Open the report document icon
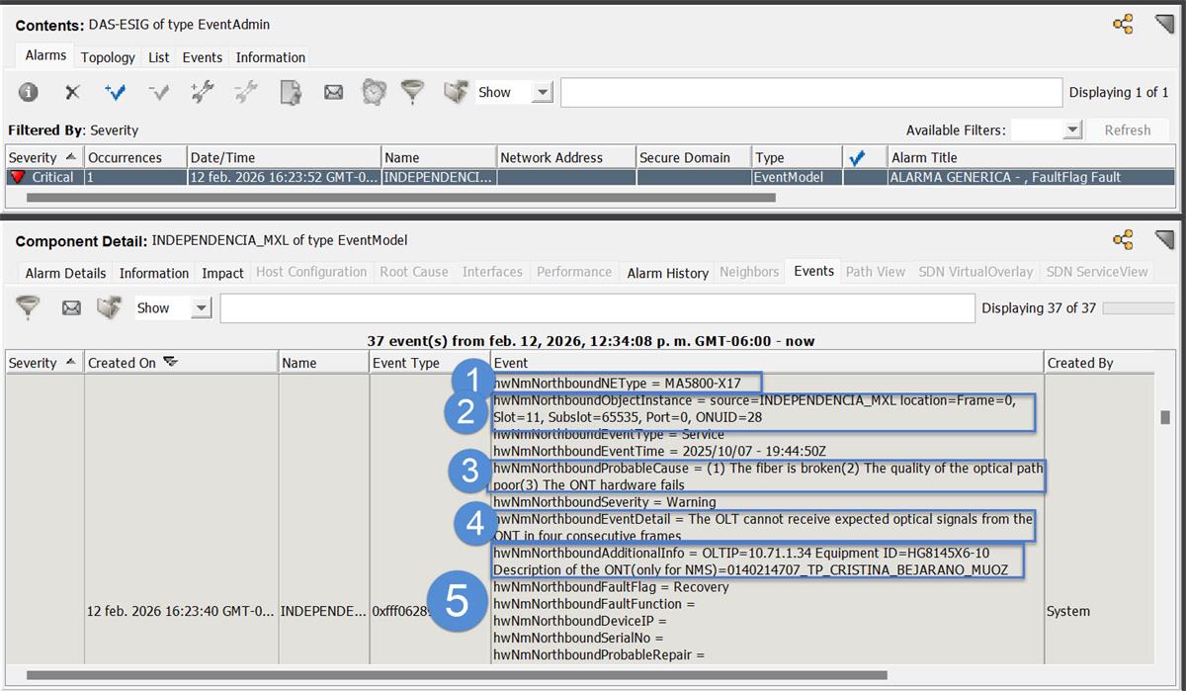 click(291, 92)
